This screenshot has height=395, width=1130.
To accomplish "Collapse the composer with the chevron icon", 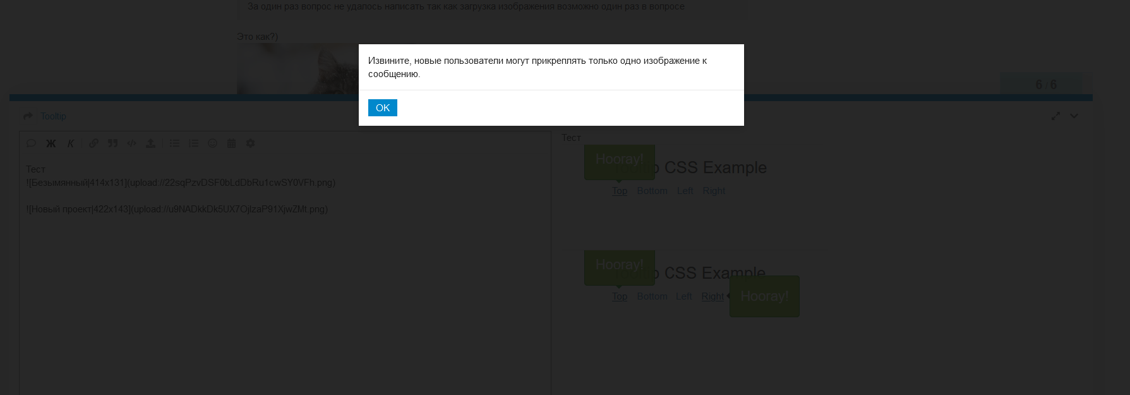I will click(1074, 116).
